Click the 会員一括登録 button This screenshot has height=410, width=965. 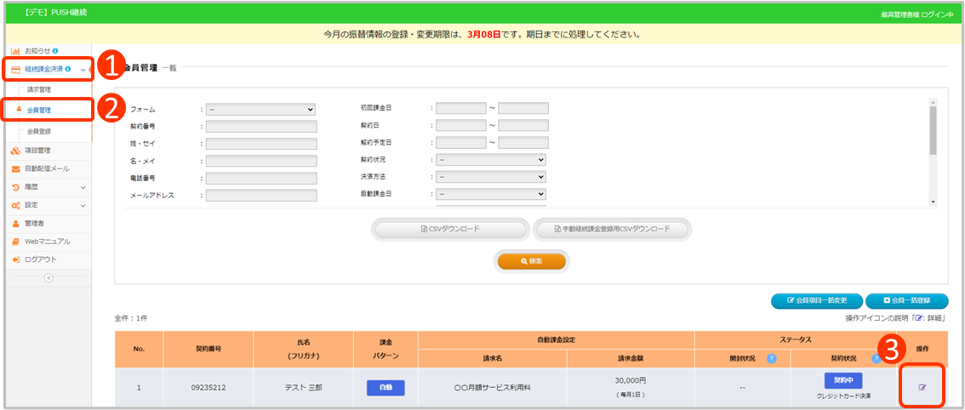pyautogui.click(x=906, y=300)
